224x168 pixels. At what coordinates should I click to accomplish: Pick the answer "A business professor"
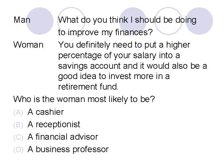[68, 149]
